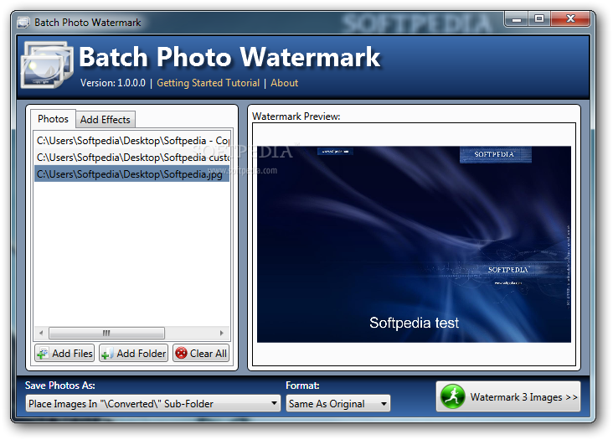Viewport: 613px width, 440px height.
Task: Click the Batch Photo Watermark logo icon
Action: pos(47,65)
